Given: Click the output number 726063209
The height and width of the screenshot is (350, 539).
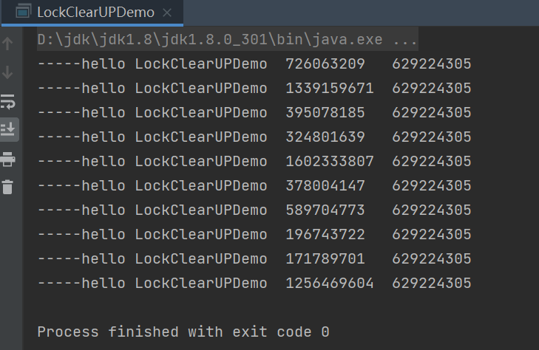Looking at the screenshot, I should [325, 64].
